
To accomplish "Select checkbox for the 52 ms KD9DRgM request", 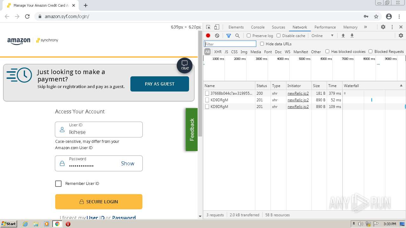I will [207, 100].
